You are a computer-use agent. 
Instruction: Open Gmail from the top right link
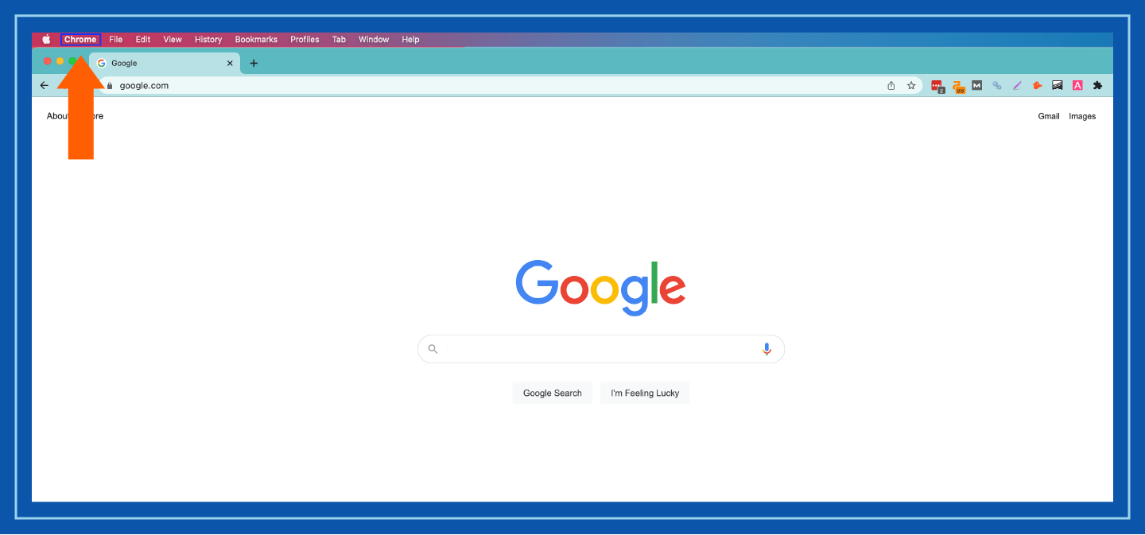[1048, 115]
